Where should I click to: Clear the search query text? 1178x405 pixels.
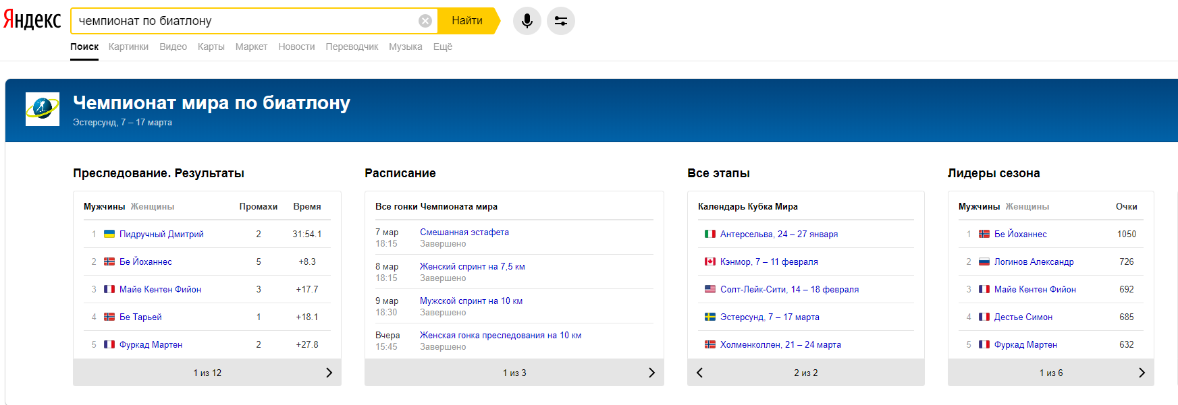(x=425, y=21)
